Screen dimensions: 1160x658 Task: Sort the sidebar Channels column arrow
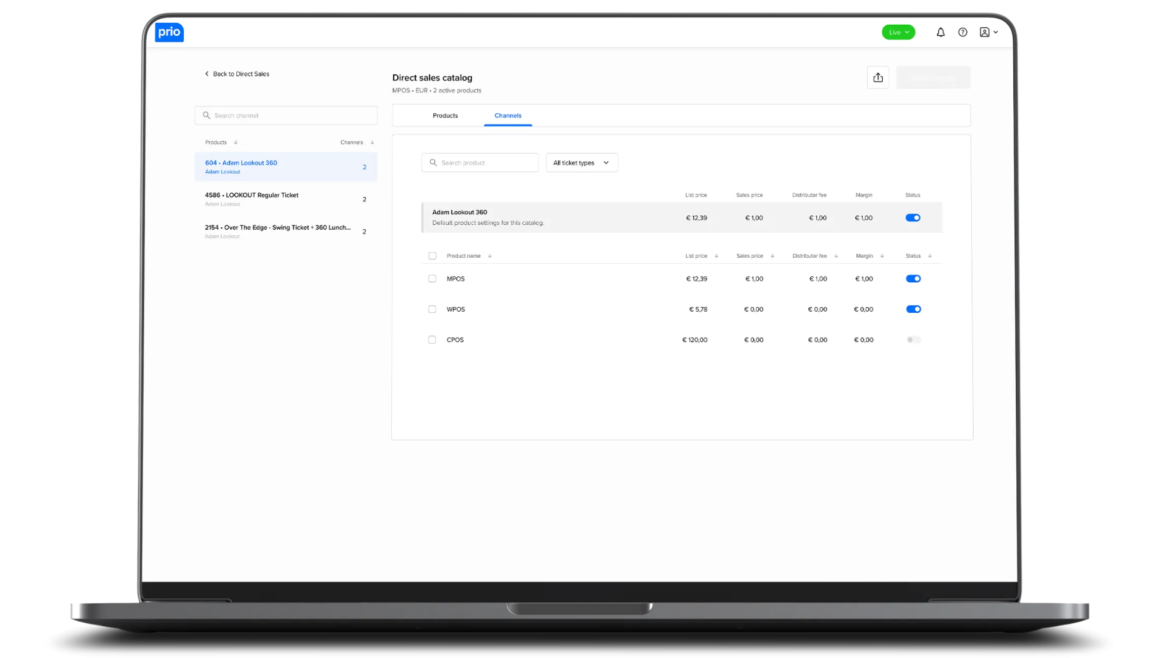[372, 143]
